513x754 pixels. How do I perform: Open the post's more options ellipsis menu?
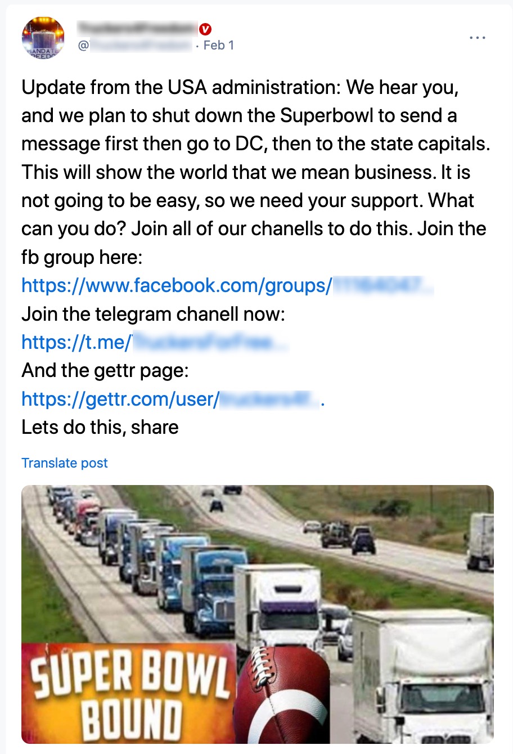click(478, 37)
